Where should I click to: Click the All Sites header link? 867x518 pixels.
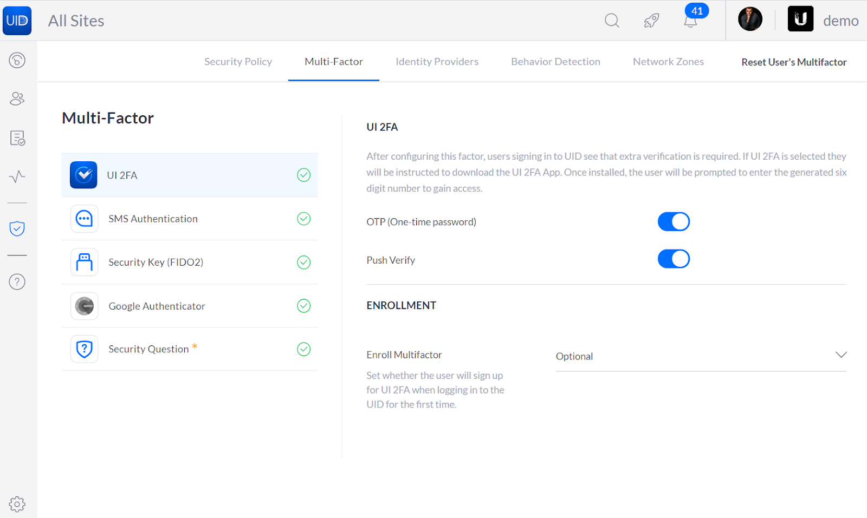[x=76, y=21]
